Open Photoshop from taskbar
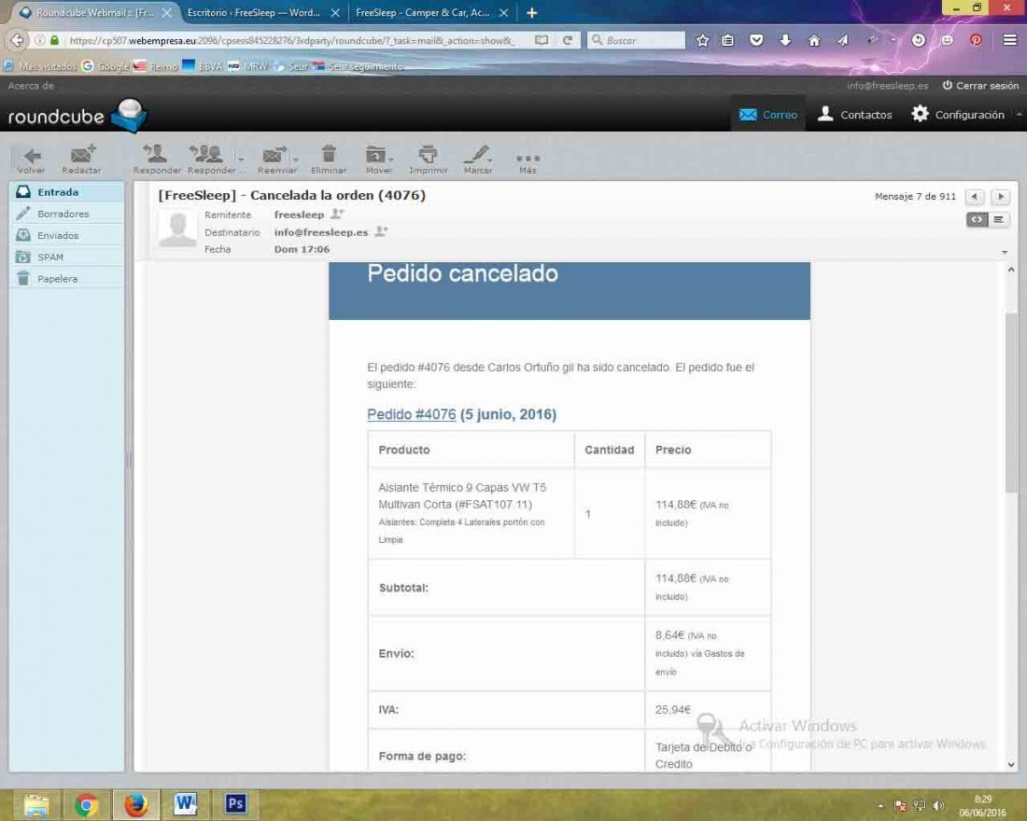This screenshot has width=1027, height=821. (235, 803)
